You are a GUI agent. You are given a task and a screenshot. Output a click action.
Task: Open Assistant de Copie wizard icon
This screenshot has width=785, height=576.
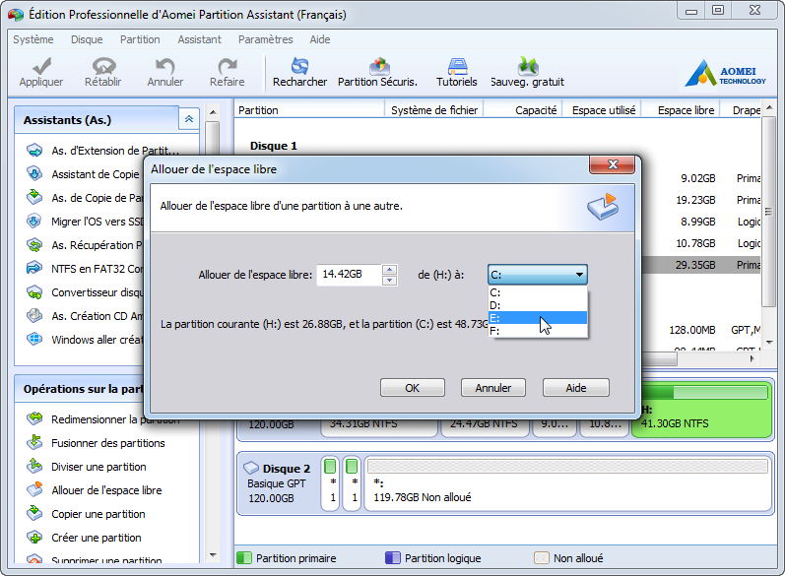pyautogui.click(x=34, y=173)
